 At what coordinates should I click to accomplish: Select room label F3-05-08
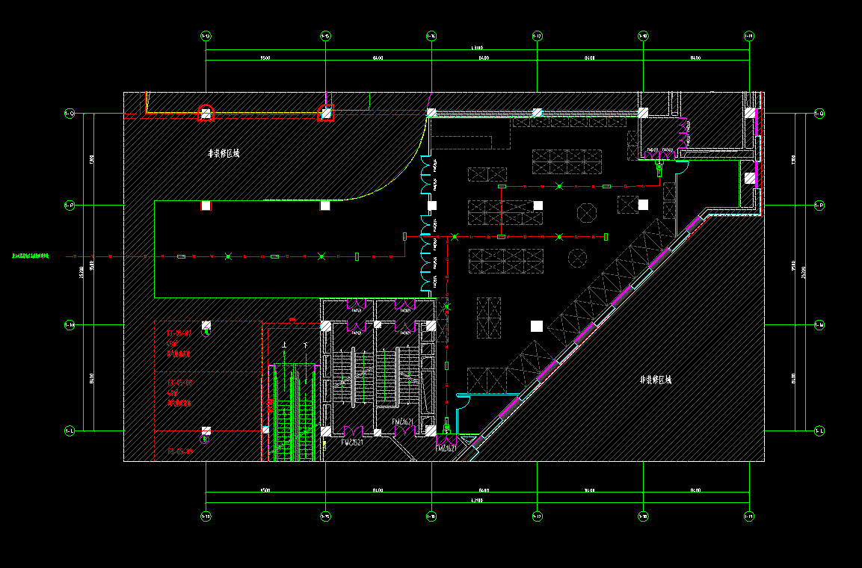point(179,382)
